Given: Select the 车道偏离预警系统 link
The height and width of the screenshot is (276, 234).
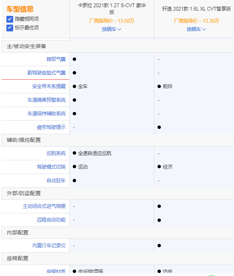Looking at the screenshot, I should pos(46,100).
